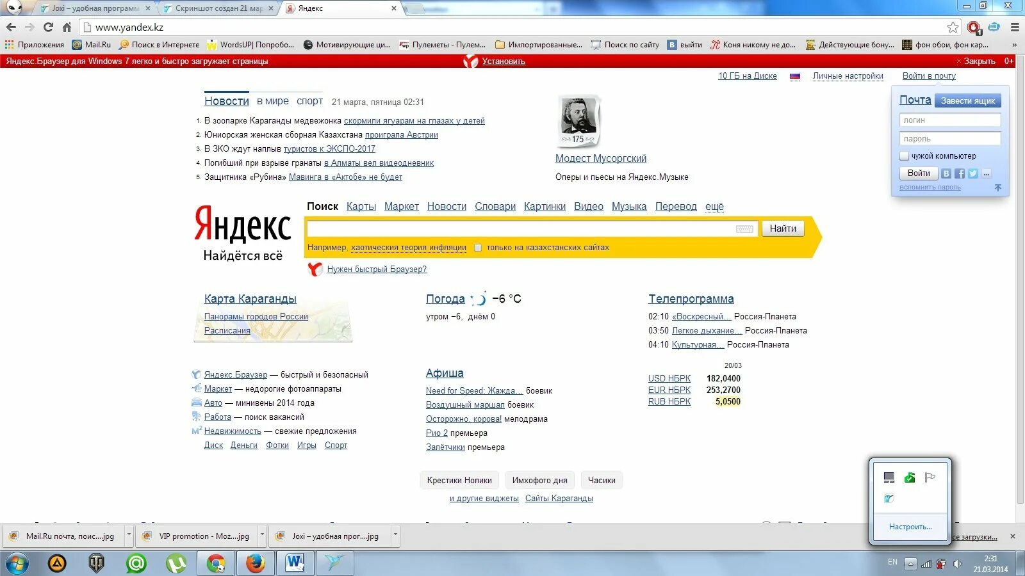Sign in with VKontakte icon
Image resolution: width=1025 pixels, height=576 pixels.
click(x=946, y=173)
